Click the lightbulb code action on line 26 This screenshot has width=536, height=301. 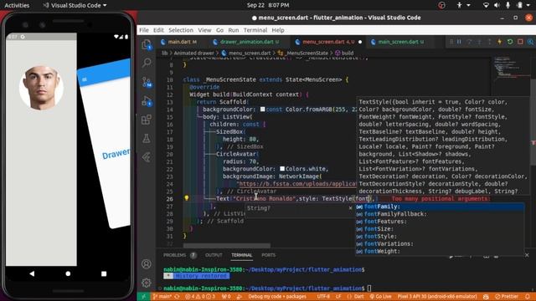(x=186, y=198)
